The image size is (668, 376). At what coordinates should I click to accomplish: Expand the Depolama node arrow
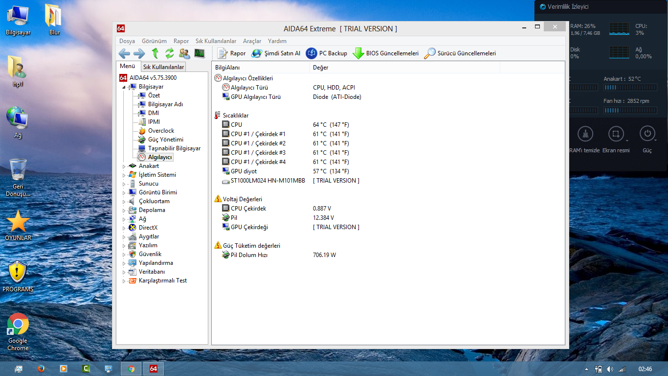pyautogui.click(x=124, y=211)
